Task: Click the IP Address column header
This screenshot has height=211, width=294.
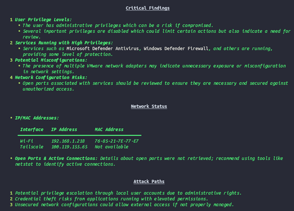Action: (x=64, y=130)
